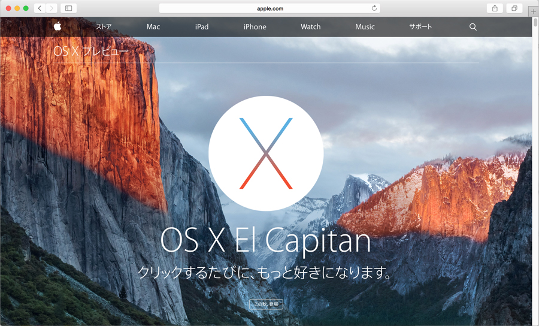Open the Share menu
This screenshot has width=539, height=326.
click(x=495, y=8)
